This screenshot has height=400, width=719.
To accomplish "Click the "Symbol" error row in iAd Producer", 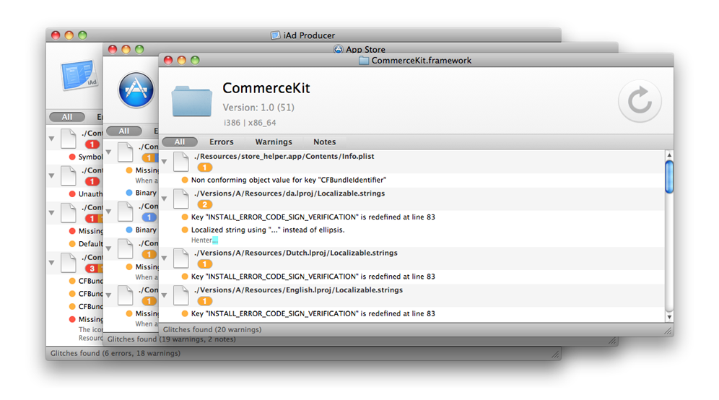I will [86, 157].
